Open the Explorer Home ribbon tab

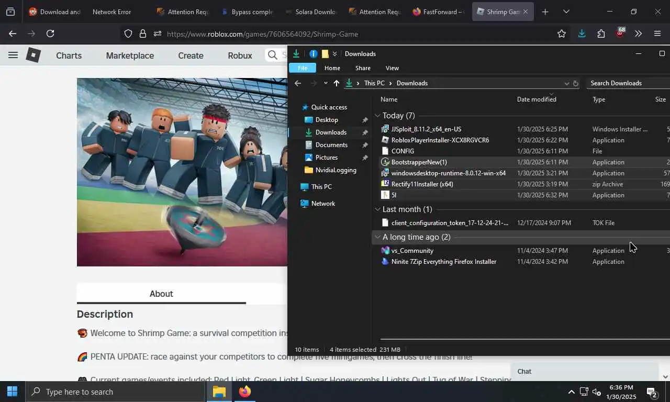332,68
